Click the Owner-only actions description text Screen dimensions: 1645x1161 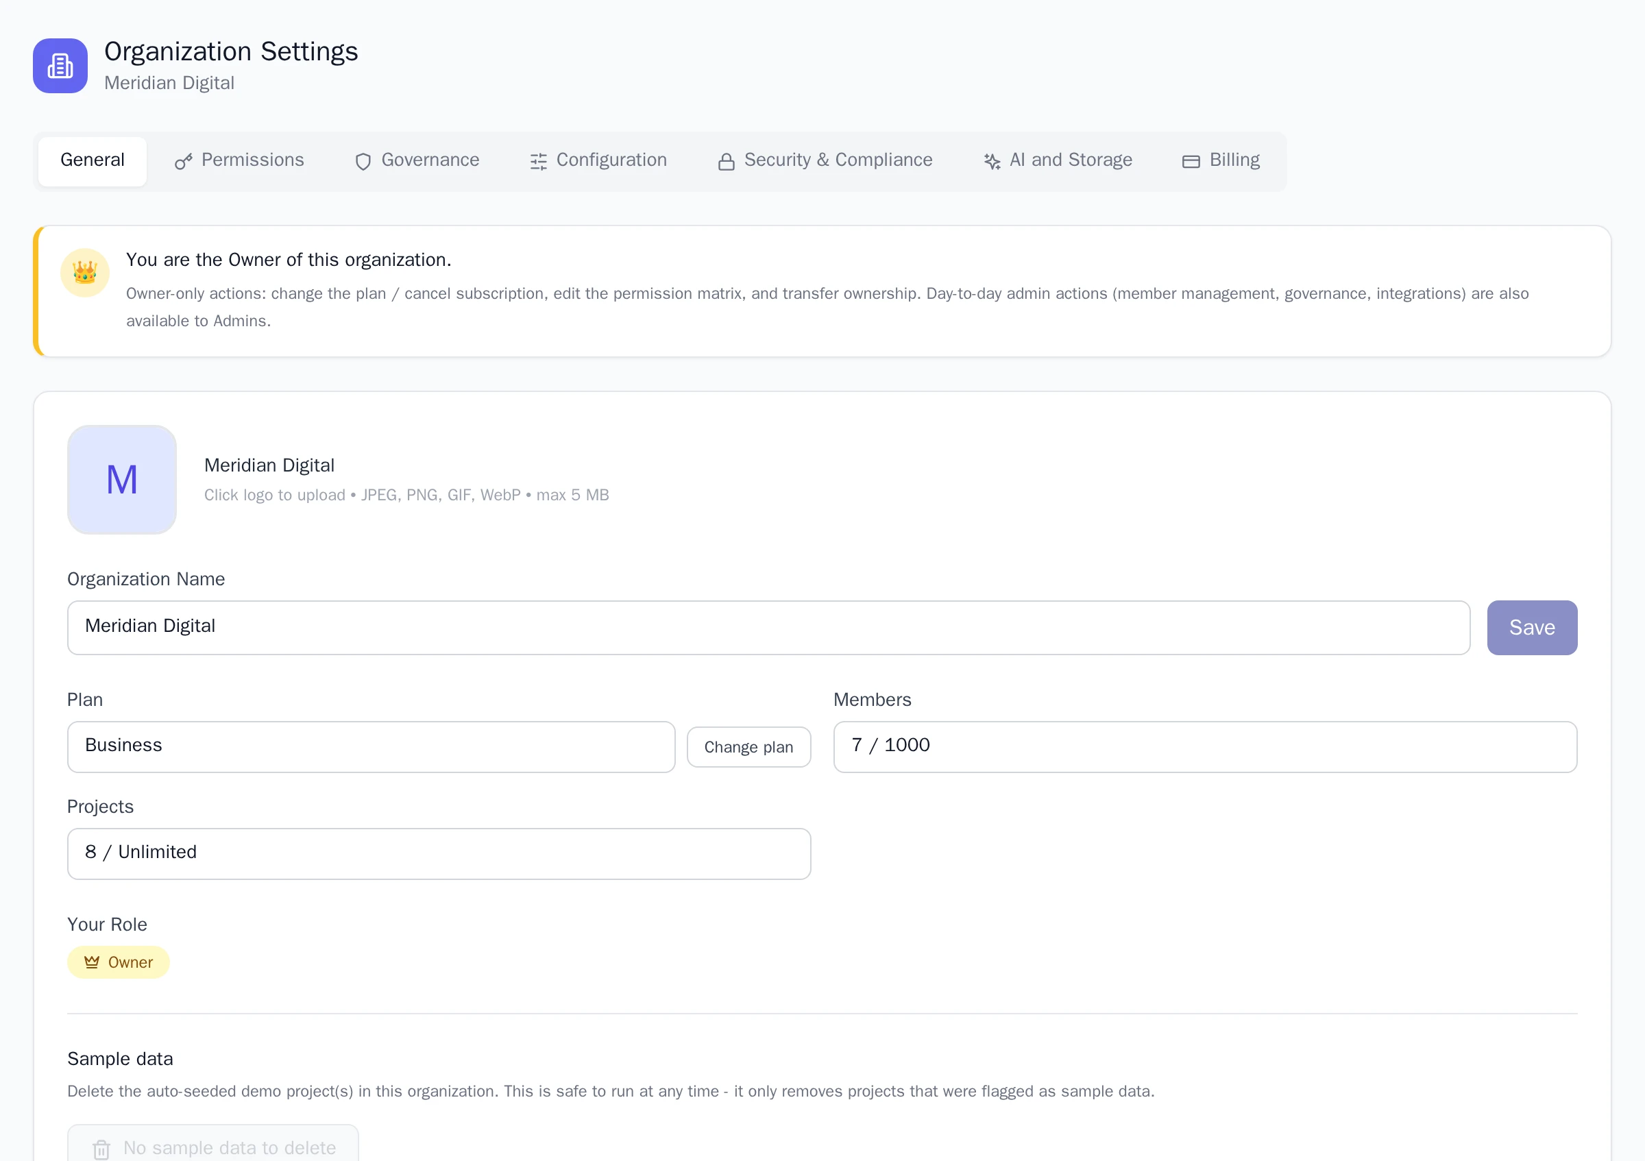click(x=827, y=307)
